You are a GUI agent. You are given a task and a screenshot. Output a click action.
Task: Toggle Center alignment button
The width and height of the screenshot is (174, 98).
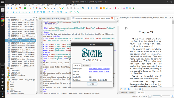tap(38, 12)
